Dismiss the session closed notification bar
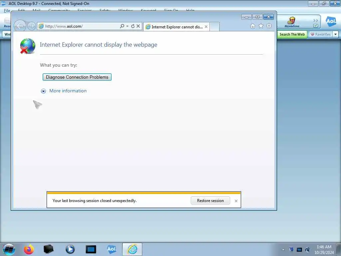Image resolution: width=341 pixels, height=256 pixels. (236, 201)
